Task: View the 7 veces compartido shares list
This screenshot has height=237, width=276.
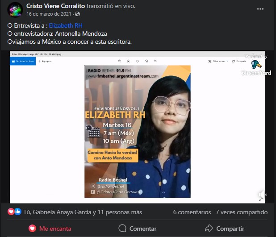Action: point(242,212)
